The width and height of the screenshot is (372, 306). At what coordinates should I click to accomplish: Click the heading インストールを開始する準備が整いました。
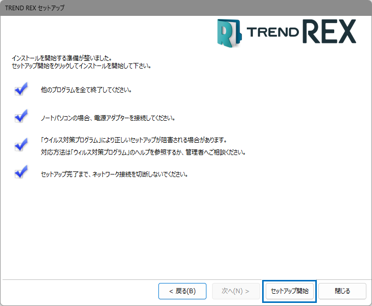click(x=62, y=58)
